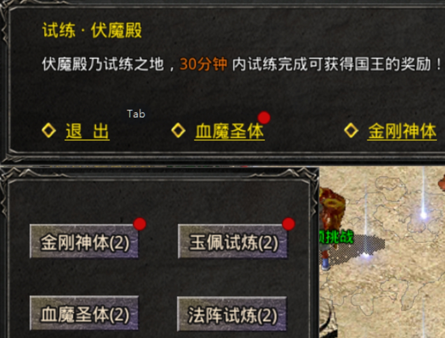Click the 金刚神体(2) button
This screenshot has width=445, height=338.
[x=84, y=242]
